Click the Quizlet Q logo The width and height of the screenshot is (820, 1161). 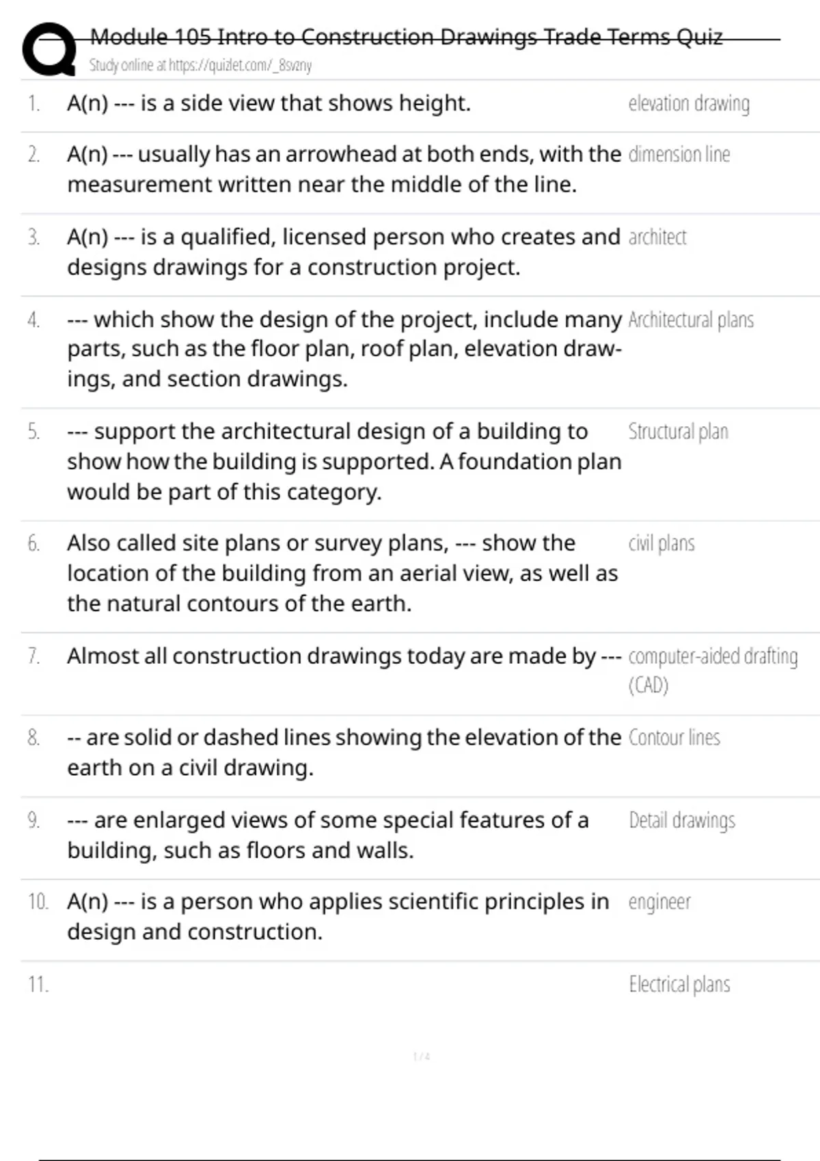tap(49, 49)
